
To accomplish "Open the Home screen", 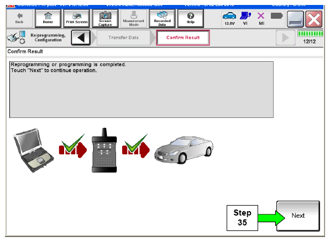I will [x=48, y=19].
